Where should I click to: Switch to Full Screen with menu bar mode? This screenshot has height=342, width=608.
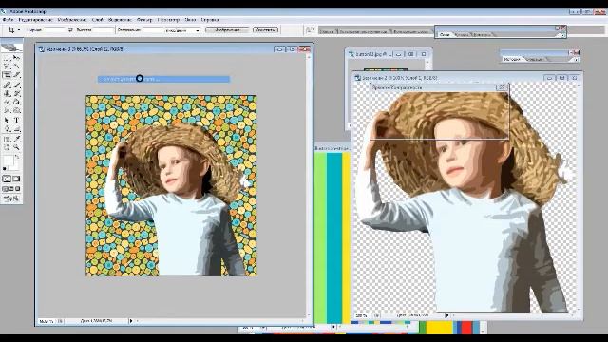11,189
